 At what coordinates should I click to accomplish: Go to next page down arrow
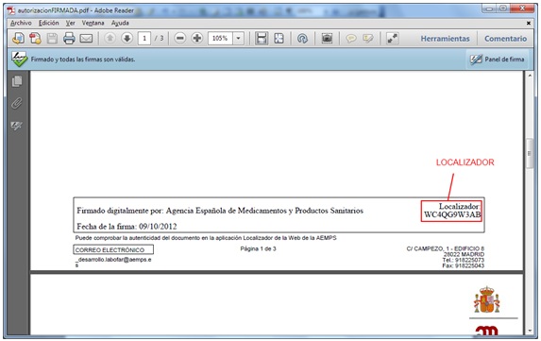(x=127, y=38)
